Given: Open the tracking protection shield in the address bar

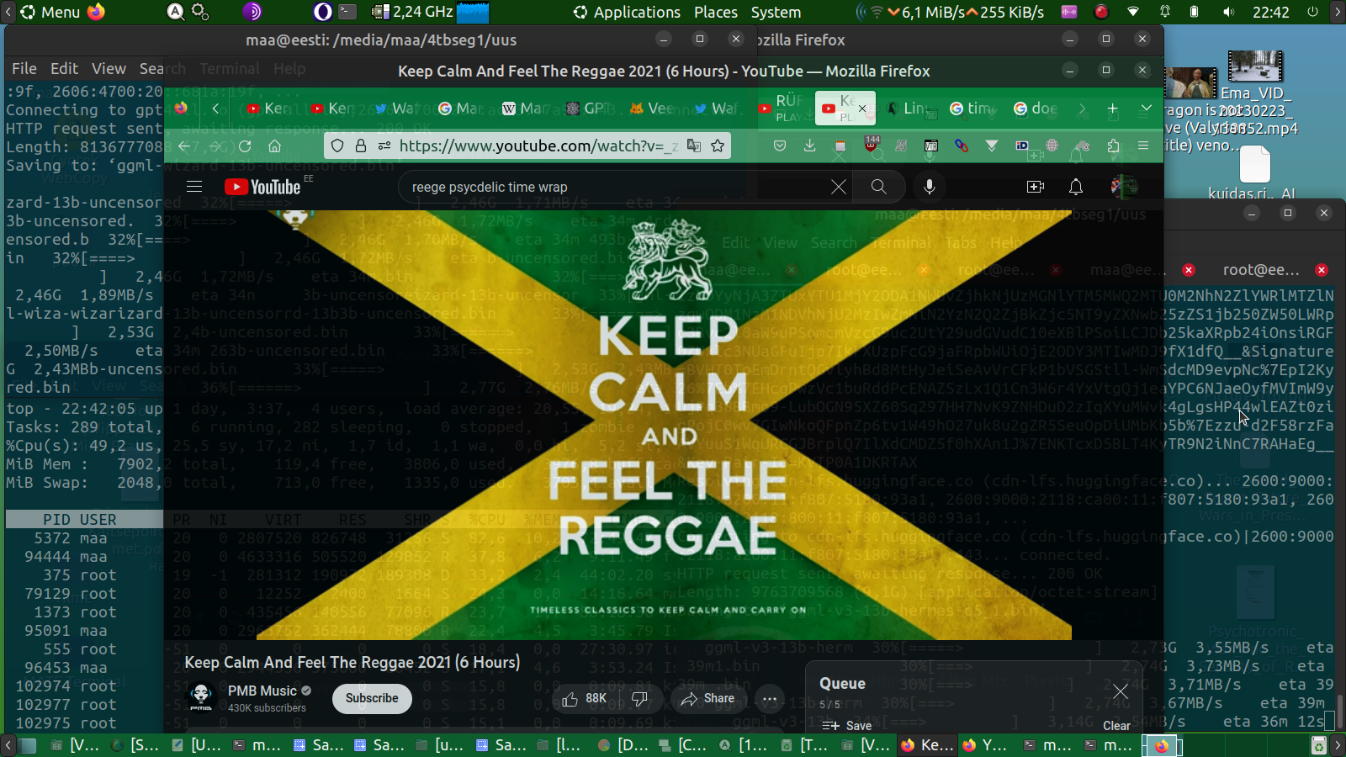Looking at the screenshot, I should [x=337, y=146].
